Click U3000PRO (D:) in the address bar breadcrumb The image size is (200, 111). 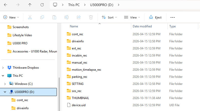[x=102, y=5]
